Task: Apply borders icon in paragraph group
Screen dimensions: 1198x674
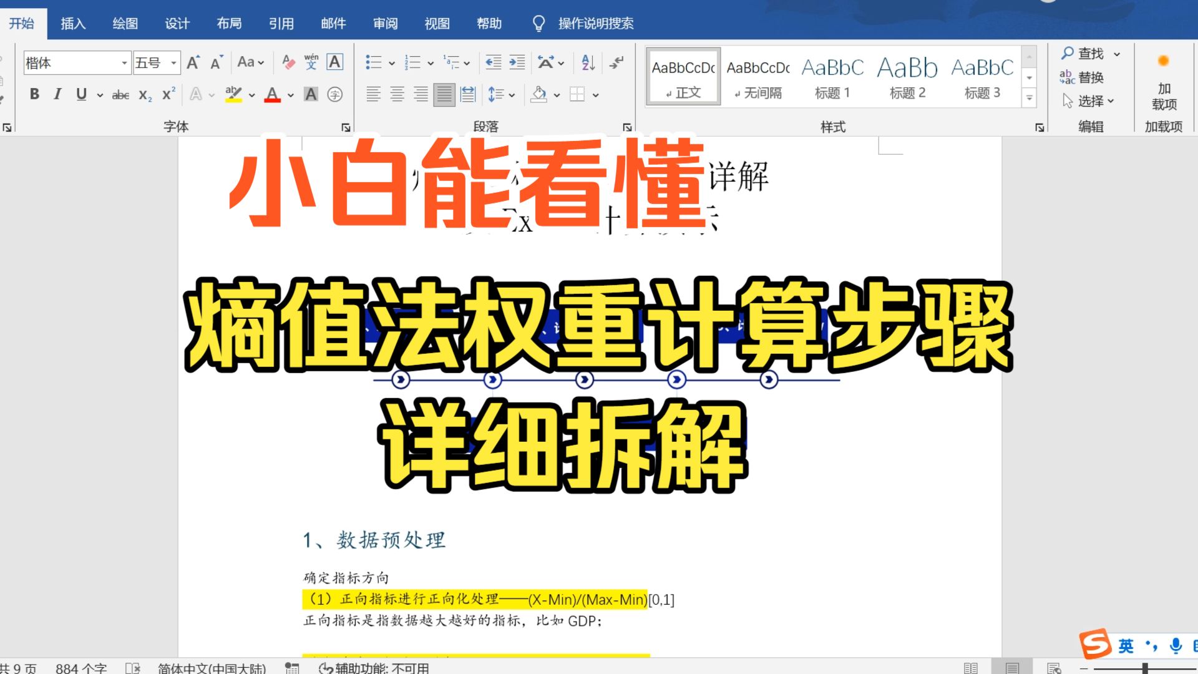Action: [577, 94]
